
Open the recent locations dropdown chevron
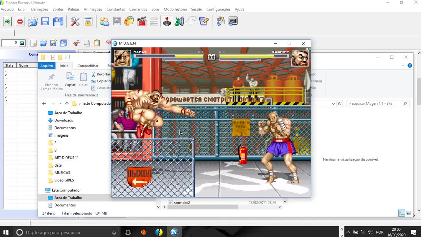click(x=60, y=104)
